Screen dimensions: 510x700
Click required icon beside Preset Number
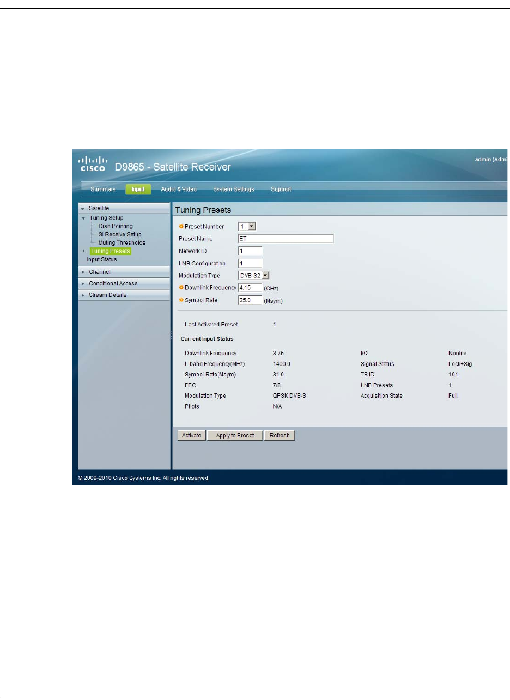(181, 226)
